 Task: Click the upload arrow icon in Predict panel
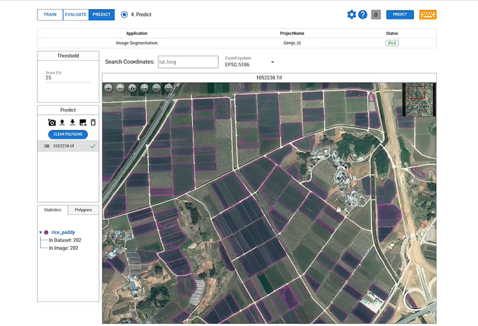click(x=62, y=123)
